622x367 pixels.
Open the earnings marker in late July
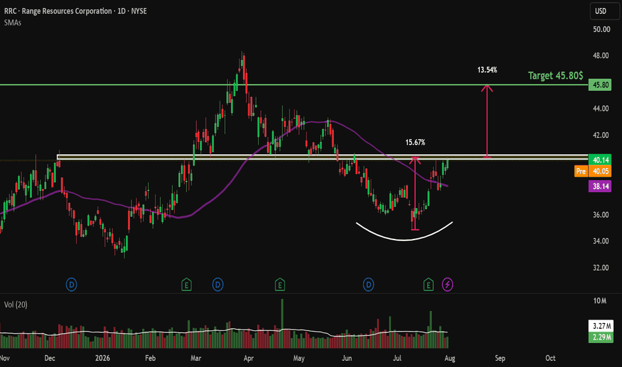pyautogui.click(x=428, y=284)
